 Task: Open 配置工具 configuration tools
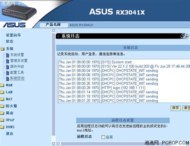(17, 72)
